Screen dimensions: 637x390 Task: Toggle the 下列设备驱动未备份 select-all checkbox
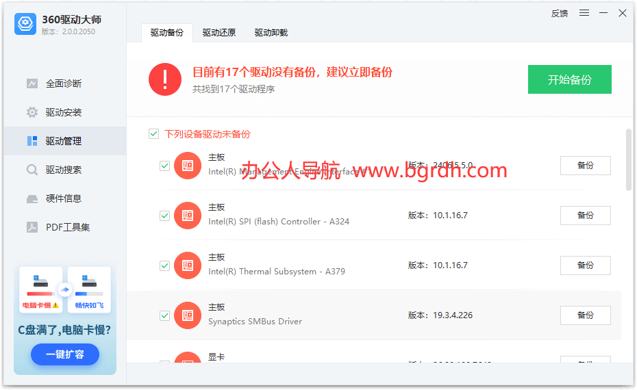(153, 134)
